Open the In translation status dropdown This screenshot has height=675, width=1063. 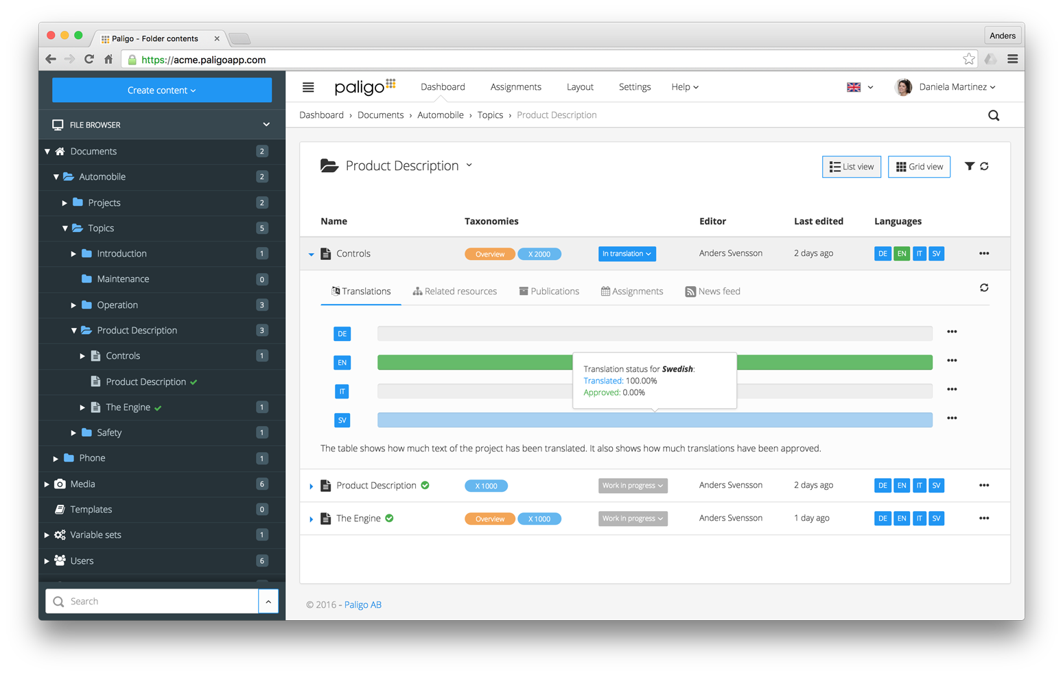[627, 254]
